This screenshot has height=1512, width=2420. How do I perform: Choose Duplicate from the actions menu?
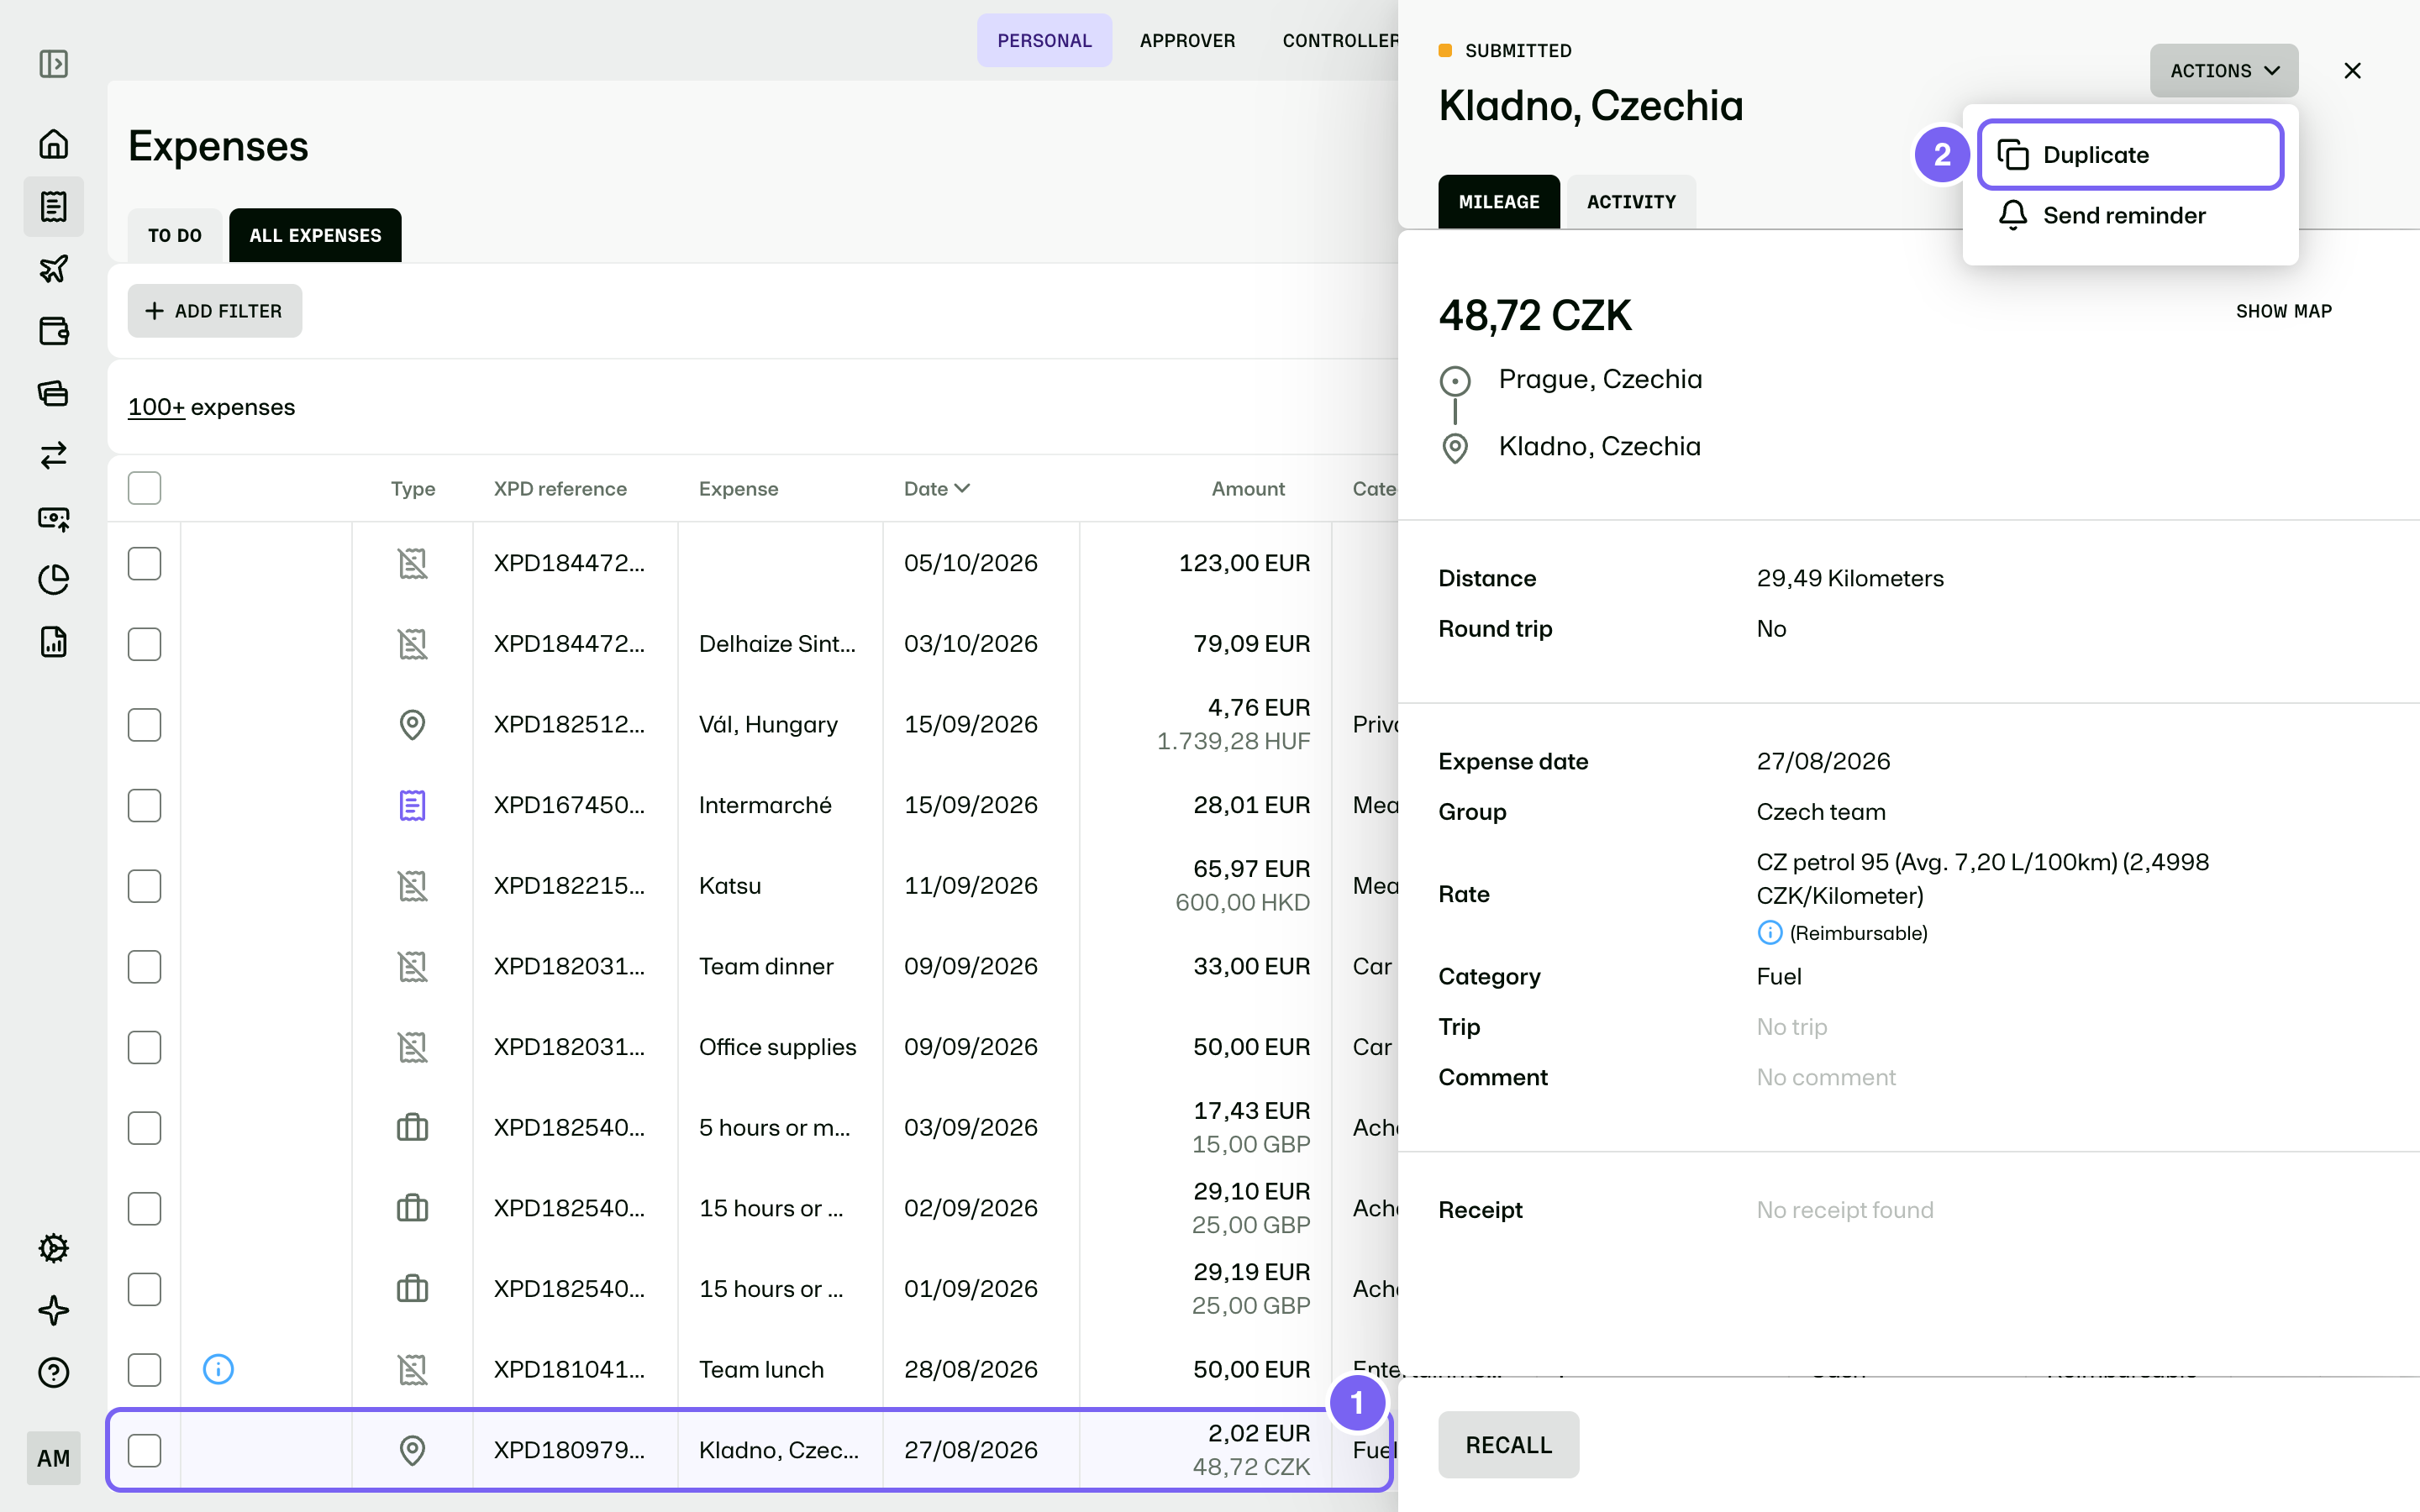click(x=2131, y=155)
